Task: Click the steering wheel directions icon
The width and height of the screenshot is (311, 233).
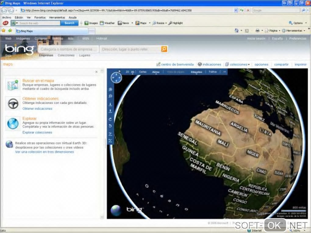Action: point(13,104)
